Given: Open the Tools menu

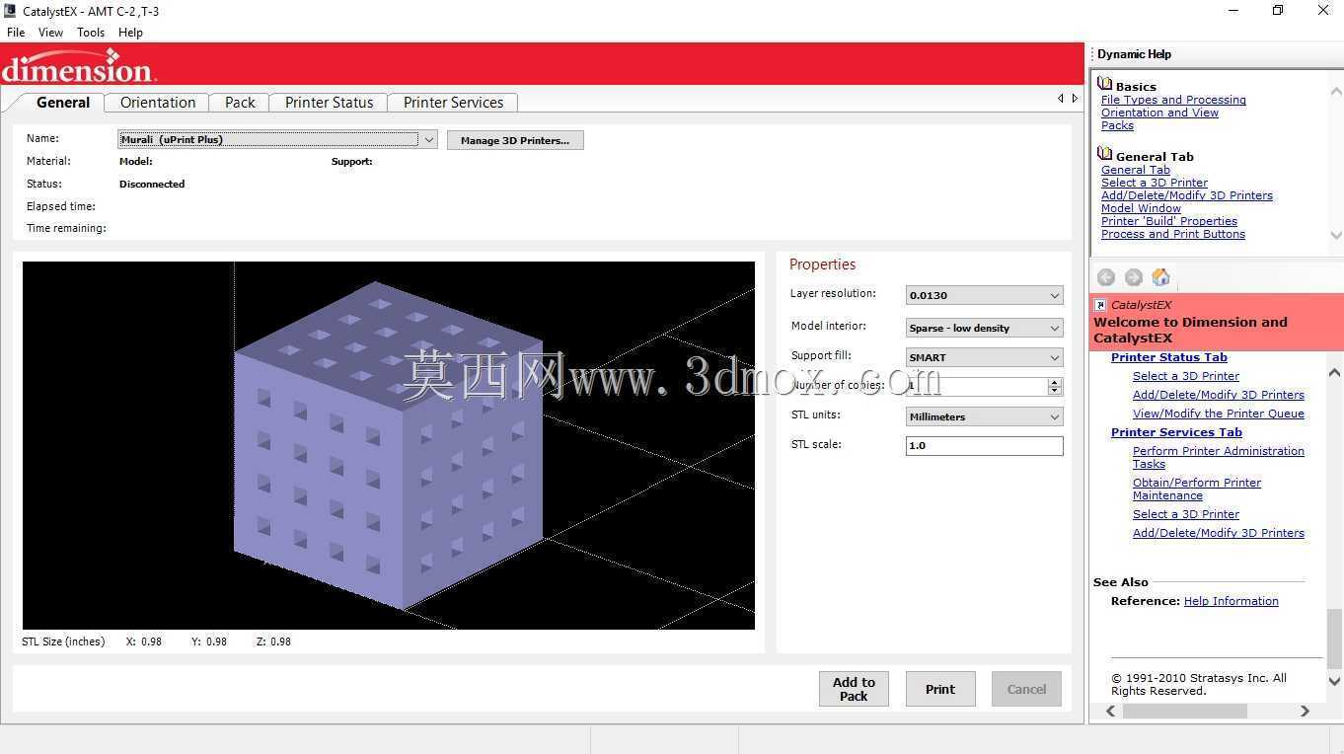Looking at the screenshot, I should click(91, 33).
